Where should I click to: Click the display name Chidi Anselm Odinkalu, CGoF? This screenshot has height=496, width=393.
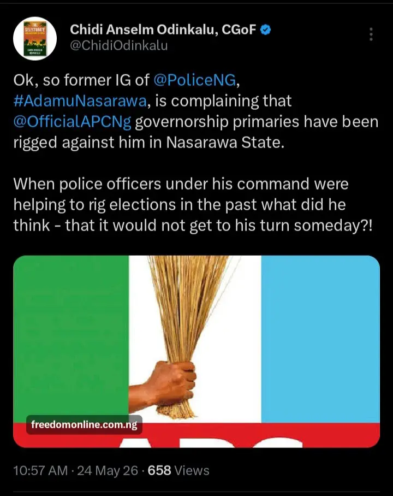pos(163,29)
